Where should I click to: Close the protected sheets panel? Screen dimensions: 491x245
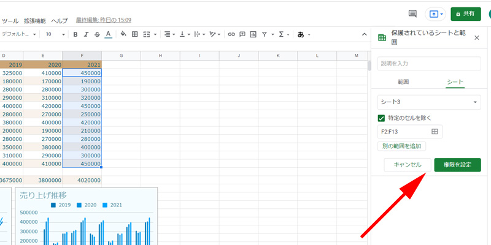coord(477,38)
